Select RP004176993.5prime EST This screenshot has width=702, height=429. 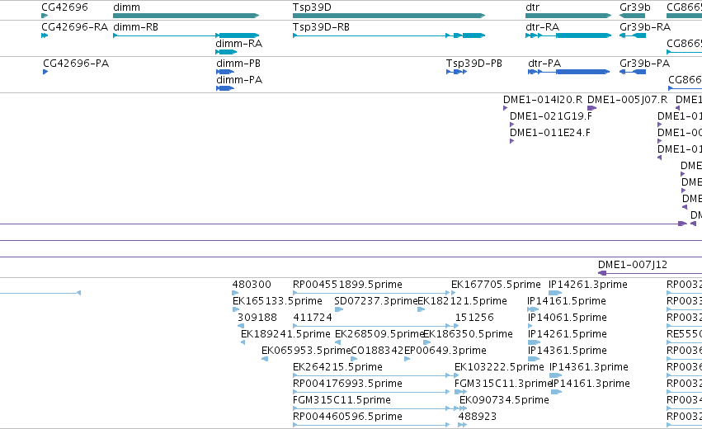pyautogui.click(x=371, y=392)
